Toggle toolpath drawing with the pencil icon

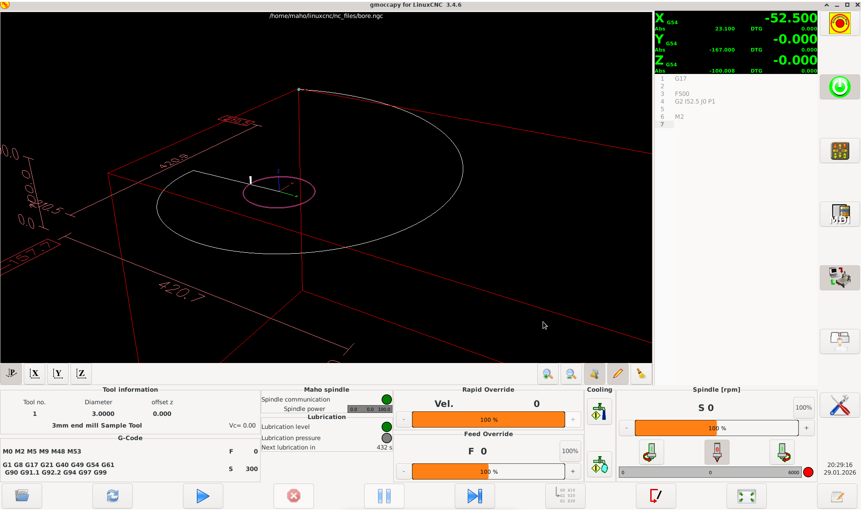pyautogui.click(x=618, y=374)
